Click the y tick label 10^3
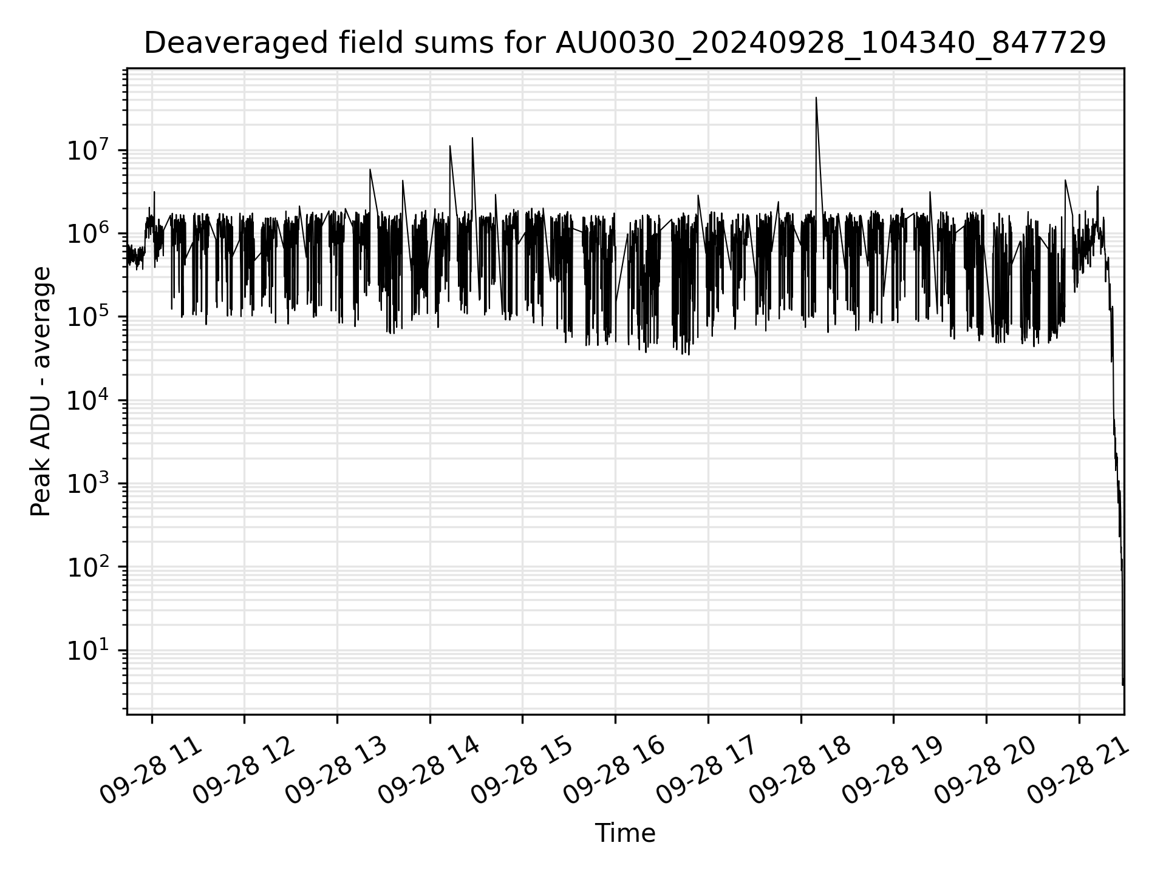Viewport: 1166px width, 874px height. [88, 483]
